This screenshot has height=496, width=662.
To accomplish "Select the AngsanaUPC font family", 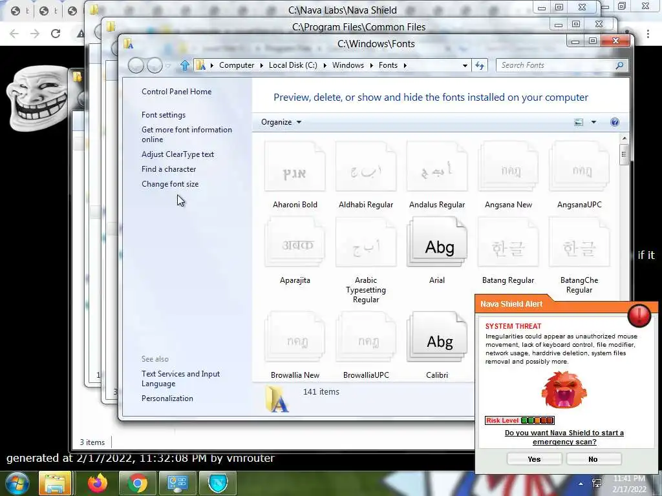I will (579, 175).
